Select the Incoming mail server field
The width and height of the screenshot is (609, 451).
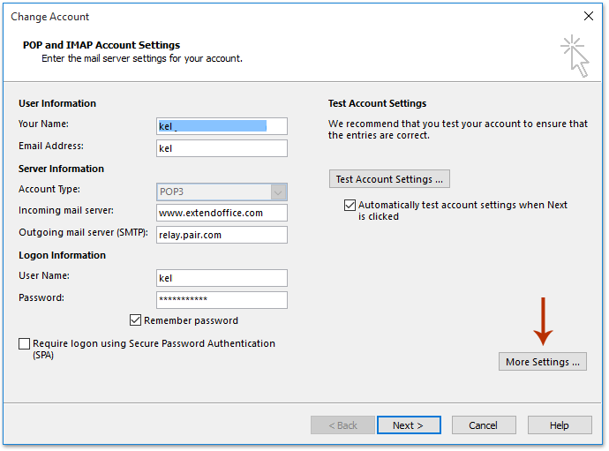pyautogui.click(x=222, y=213)
